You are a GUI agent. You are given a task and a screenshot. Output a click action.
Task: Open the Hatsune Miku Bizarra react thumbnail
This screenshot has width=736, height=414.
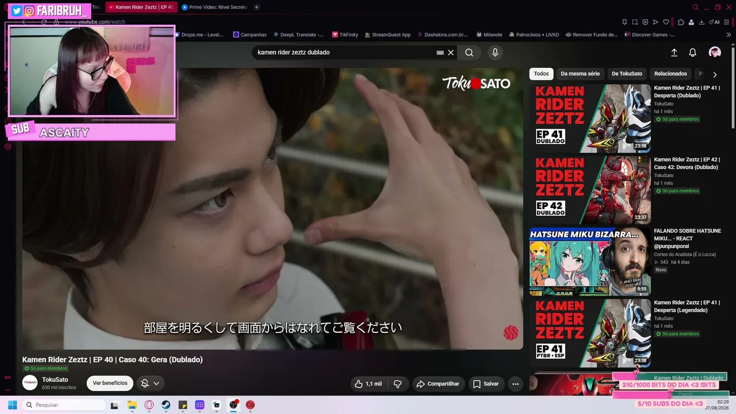(590, 262)
